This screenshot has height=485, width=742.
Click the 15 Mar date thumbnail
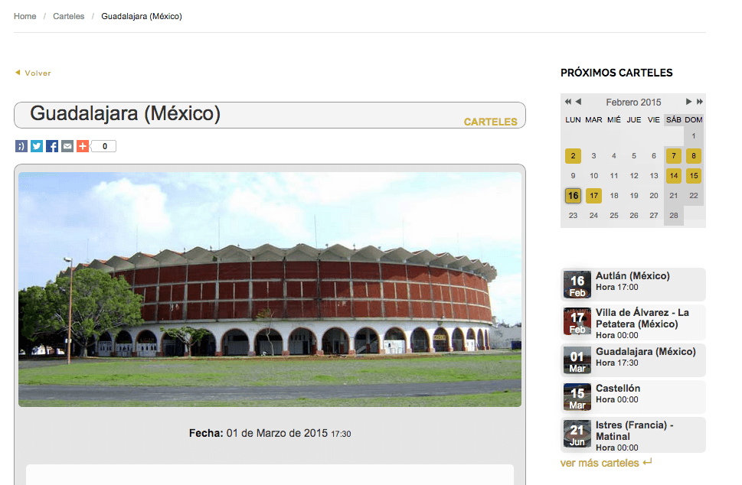point(577,397)
